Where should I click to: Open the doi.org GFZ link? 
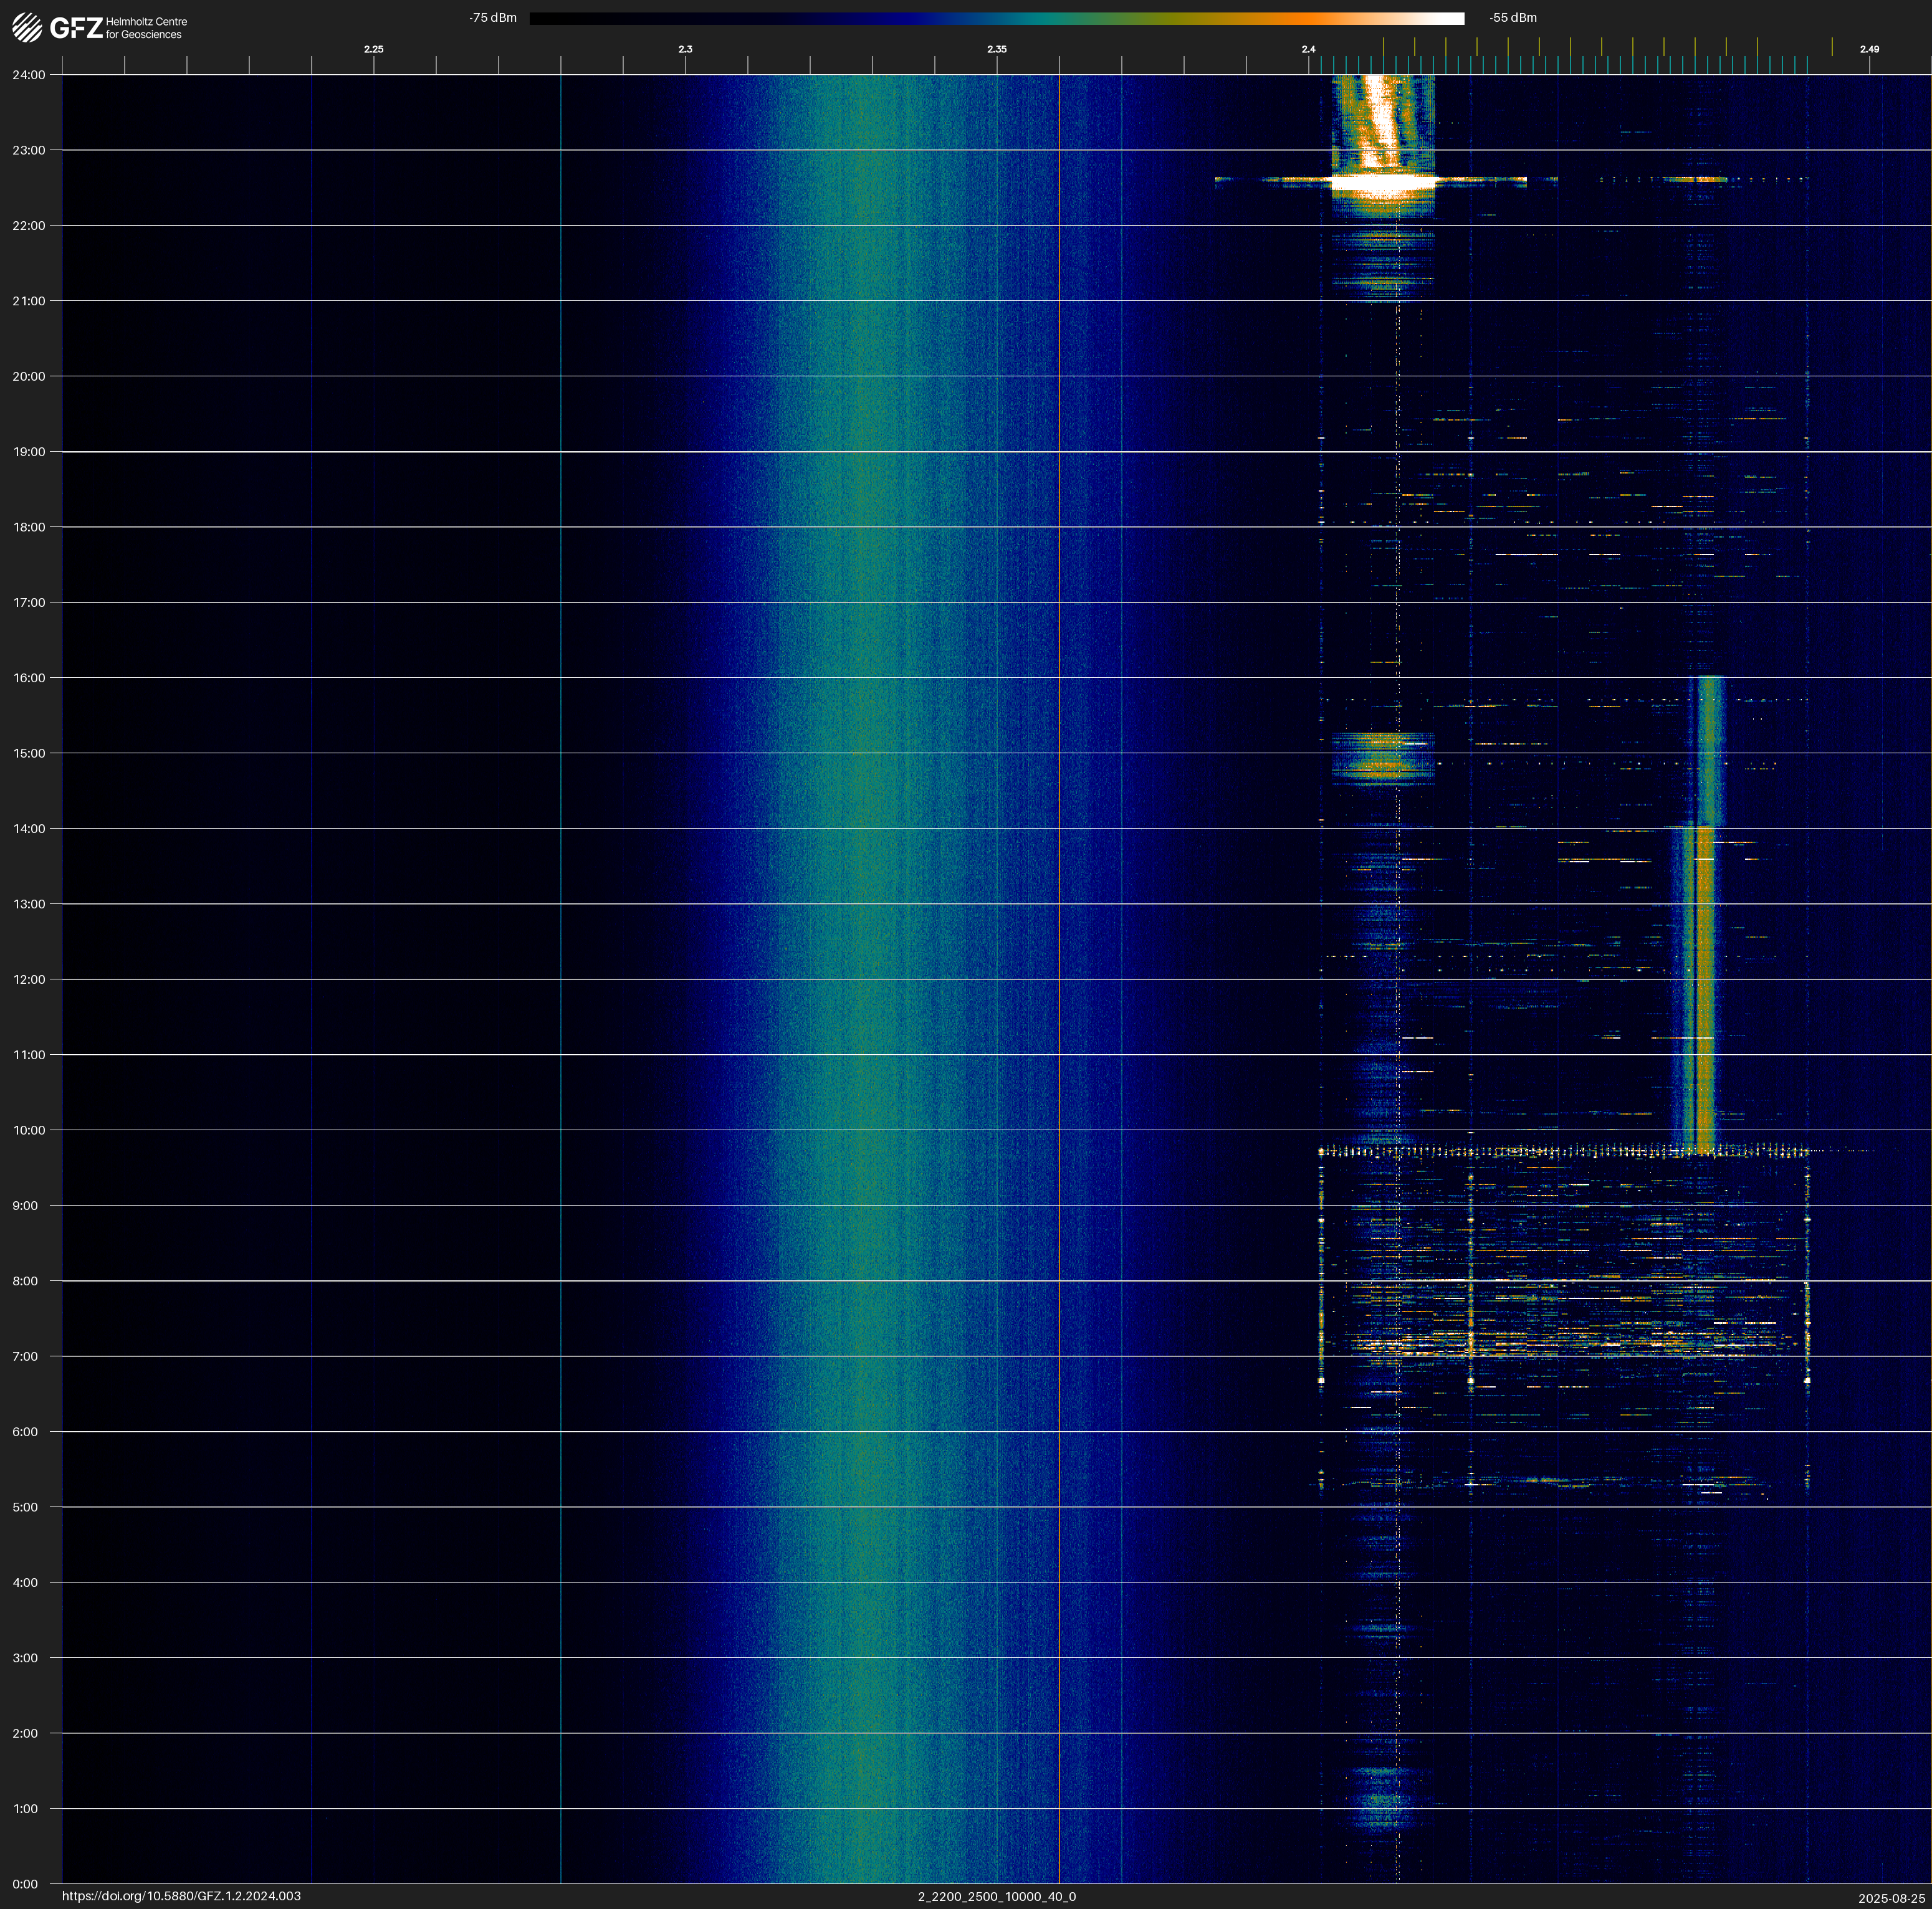181,1896
